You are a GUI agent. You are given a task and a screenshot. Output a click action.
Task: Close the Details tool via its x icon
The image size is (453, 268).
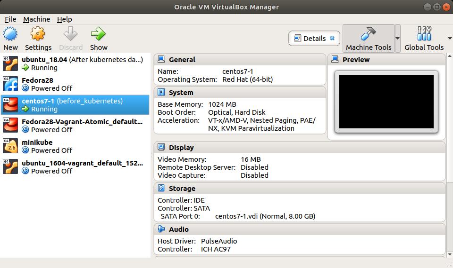(x=332, y=38)
